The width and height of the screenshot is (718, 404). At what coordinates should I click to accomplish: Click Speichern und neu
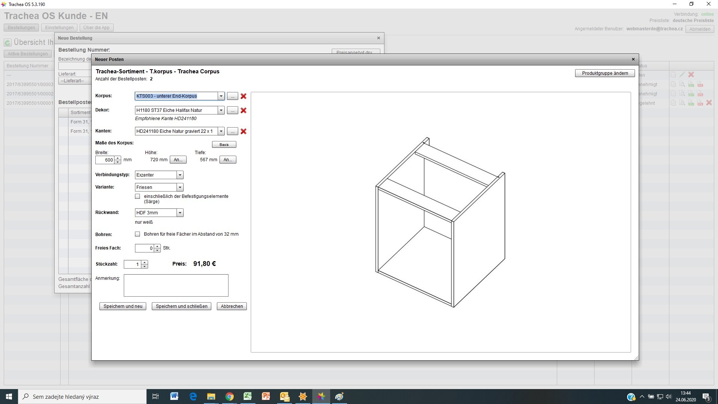(123, 306)
